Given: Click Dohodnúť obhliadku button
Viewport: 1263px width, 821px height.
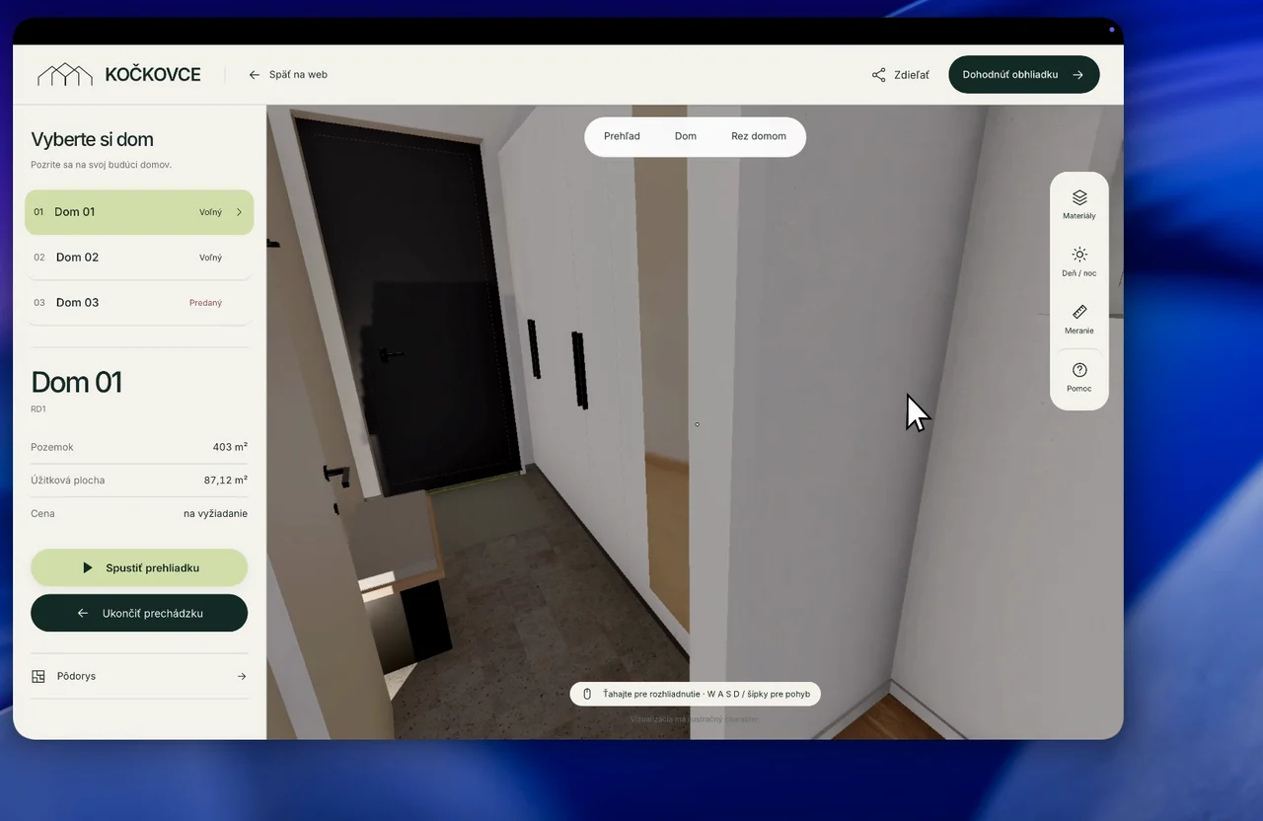Looking at the screenshot, I should coord(1023,74).
